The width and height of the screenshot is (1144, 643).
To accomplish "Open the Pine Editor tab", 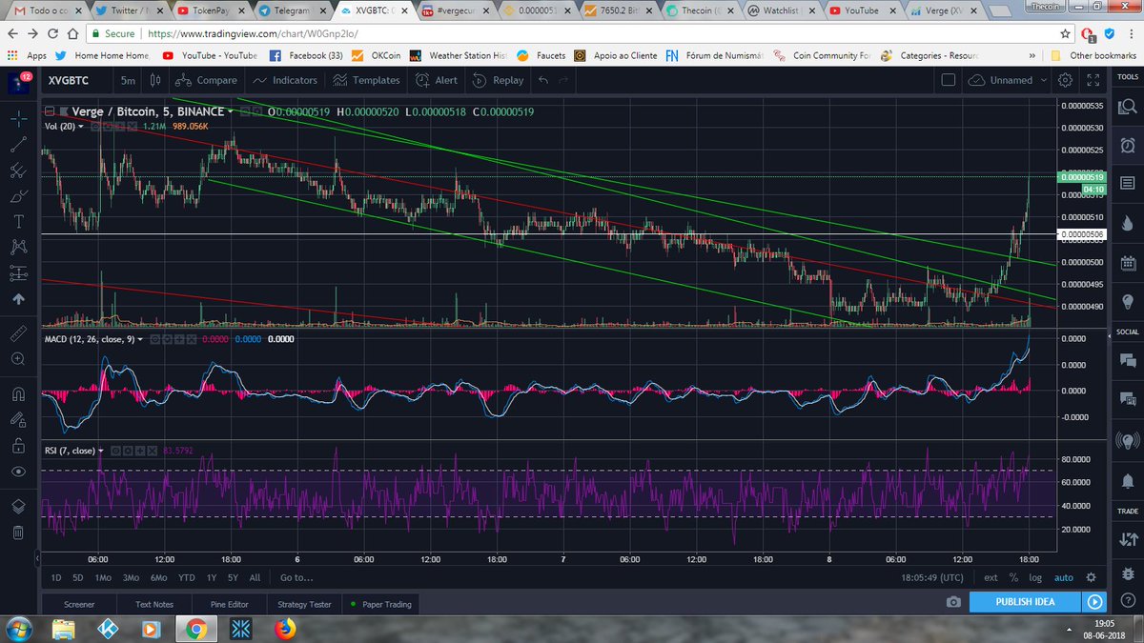I will [229, 604].
